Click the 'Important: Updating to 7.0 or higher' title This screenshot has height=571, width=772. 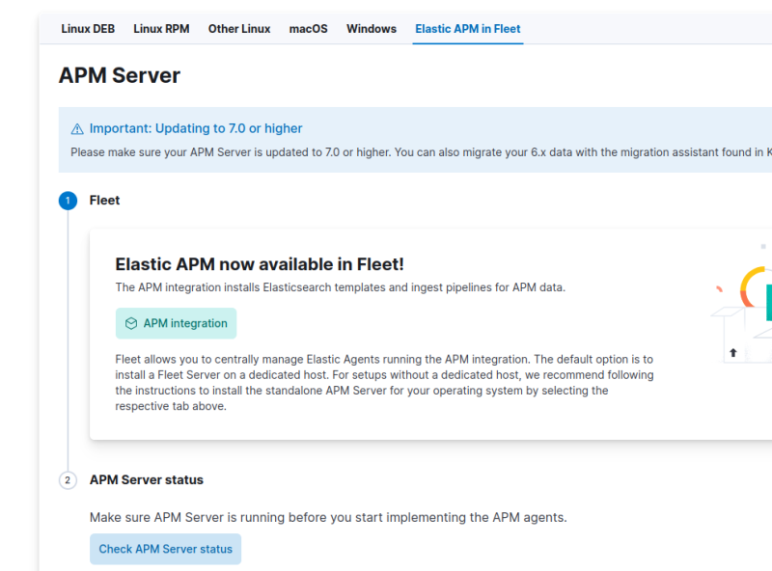tap(196, 128)
